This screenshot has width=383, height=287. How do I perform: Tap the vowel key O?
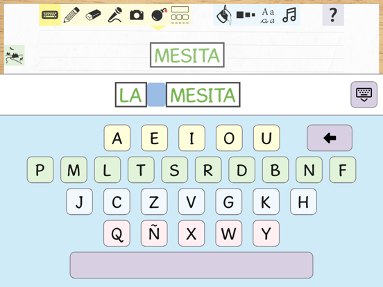pyautogui.click(x=229, y=138)
